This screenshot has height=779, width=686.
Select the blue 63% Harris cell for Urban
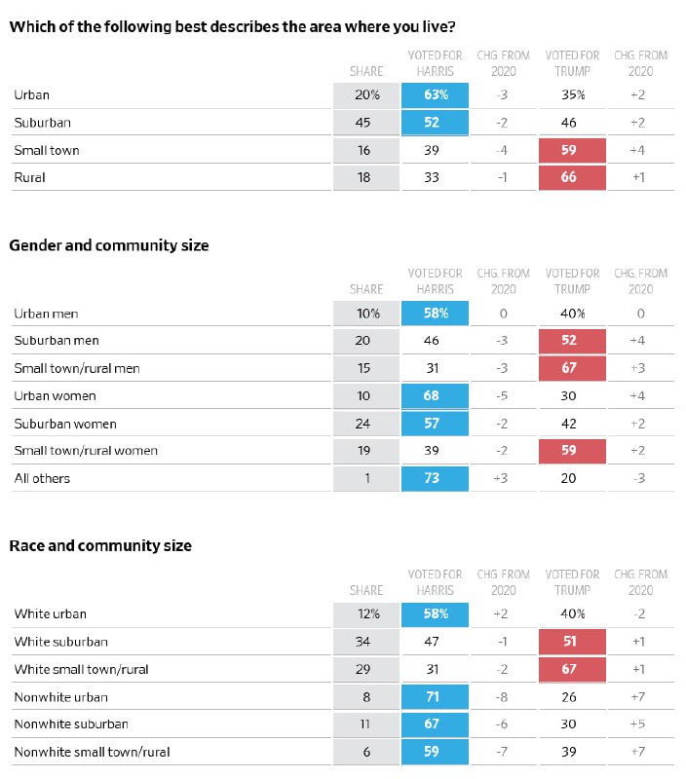coord(435,95)
